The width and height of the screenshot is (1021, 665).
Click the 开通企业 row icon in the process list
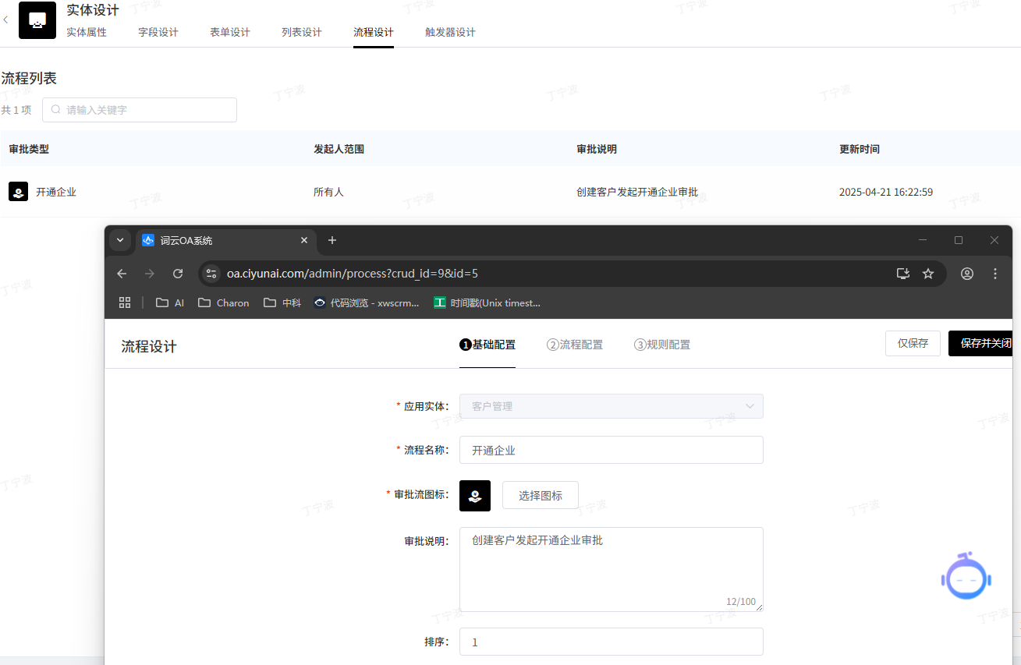19,192
